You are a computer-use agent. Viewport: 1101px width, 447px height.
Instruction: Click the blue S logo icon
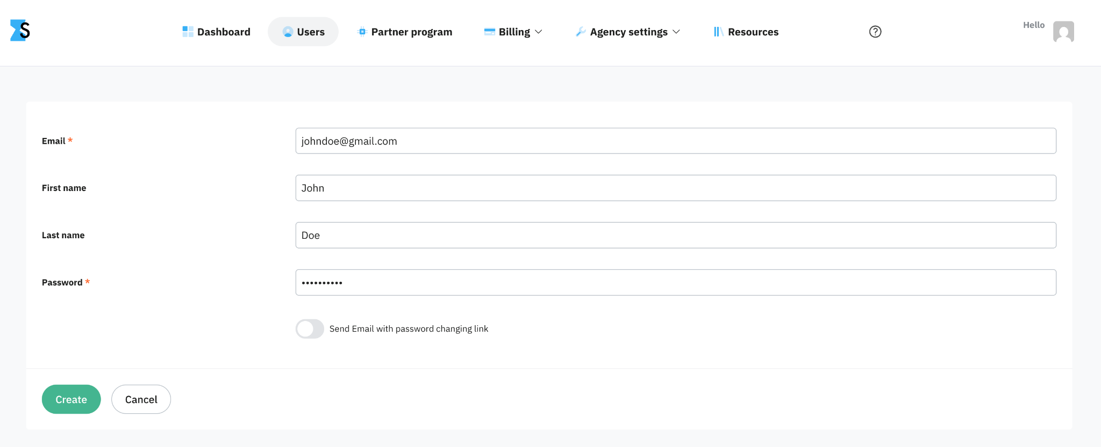point(20,31)
